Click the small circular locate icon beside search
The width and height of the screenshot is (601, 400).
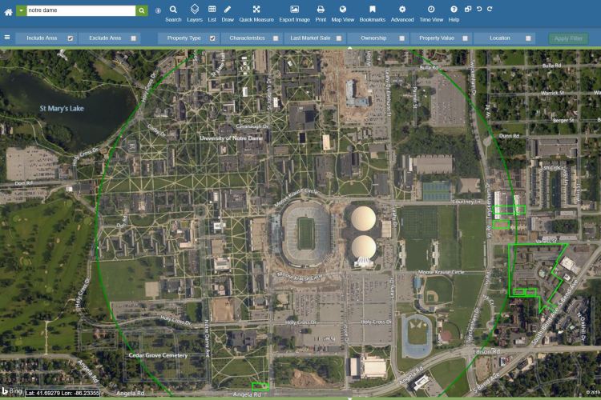tap(158, 11)
